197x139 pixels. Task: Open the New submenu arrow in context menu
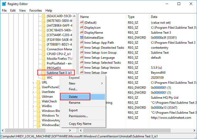click(102, 83)
